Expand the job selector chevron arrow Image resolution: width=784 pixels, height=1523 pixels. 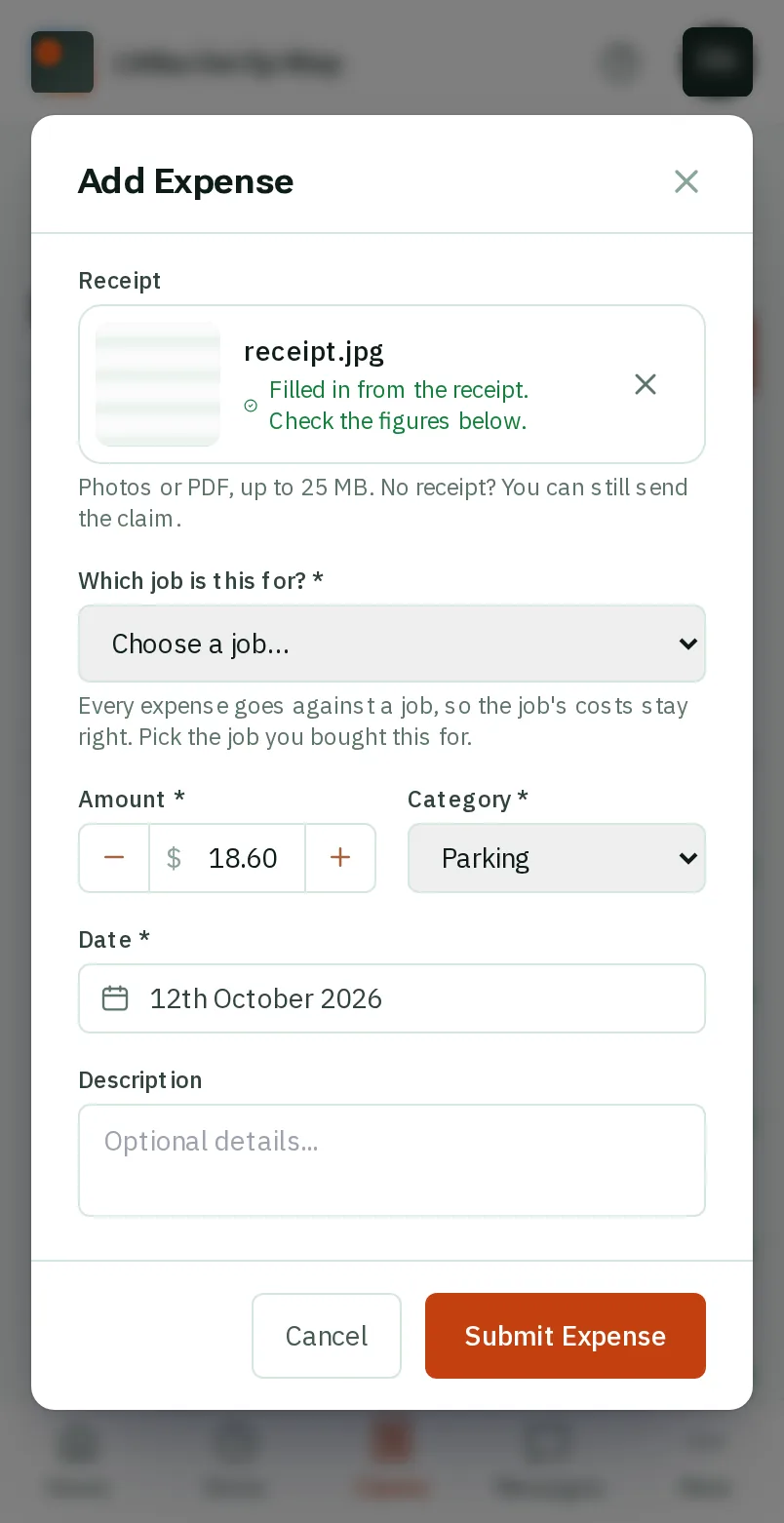(687, 644)
